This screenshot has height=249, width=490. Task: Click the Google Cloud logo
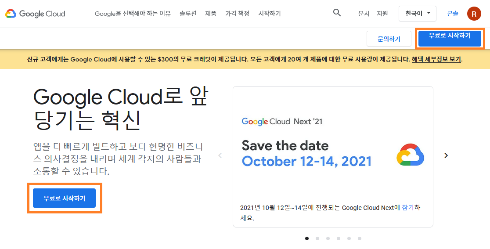[x=35, y=14]
